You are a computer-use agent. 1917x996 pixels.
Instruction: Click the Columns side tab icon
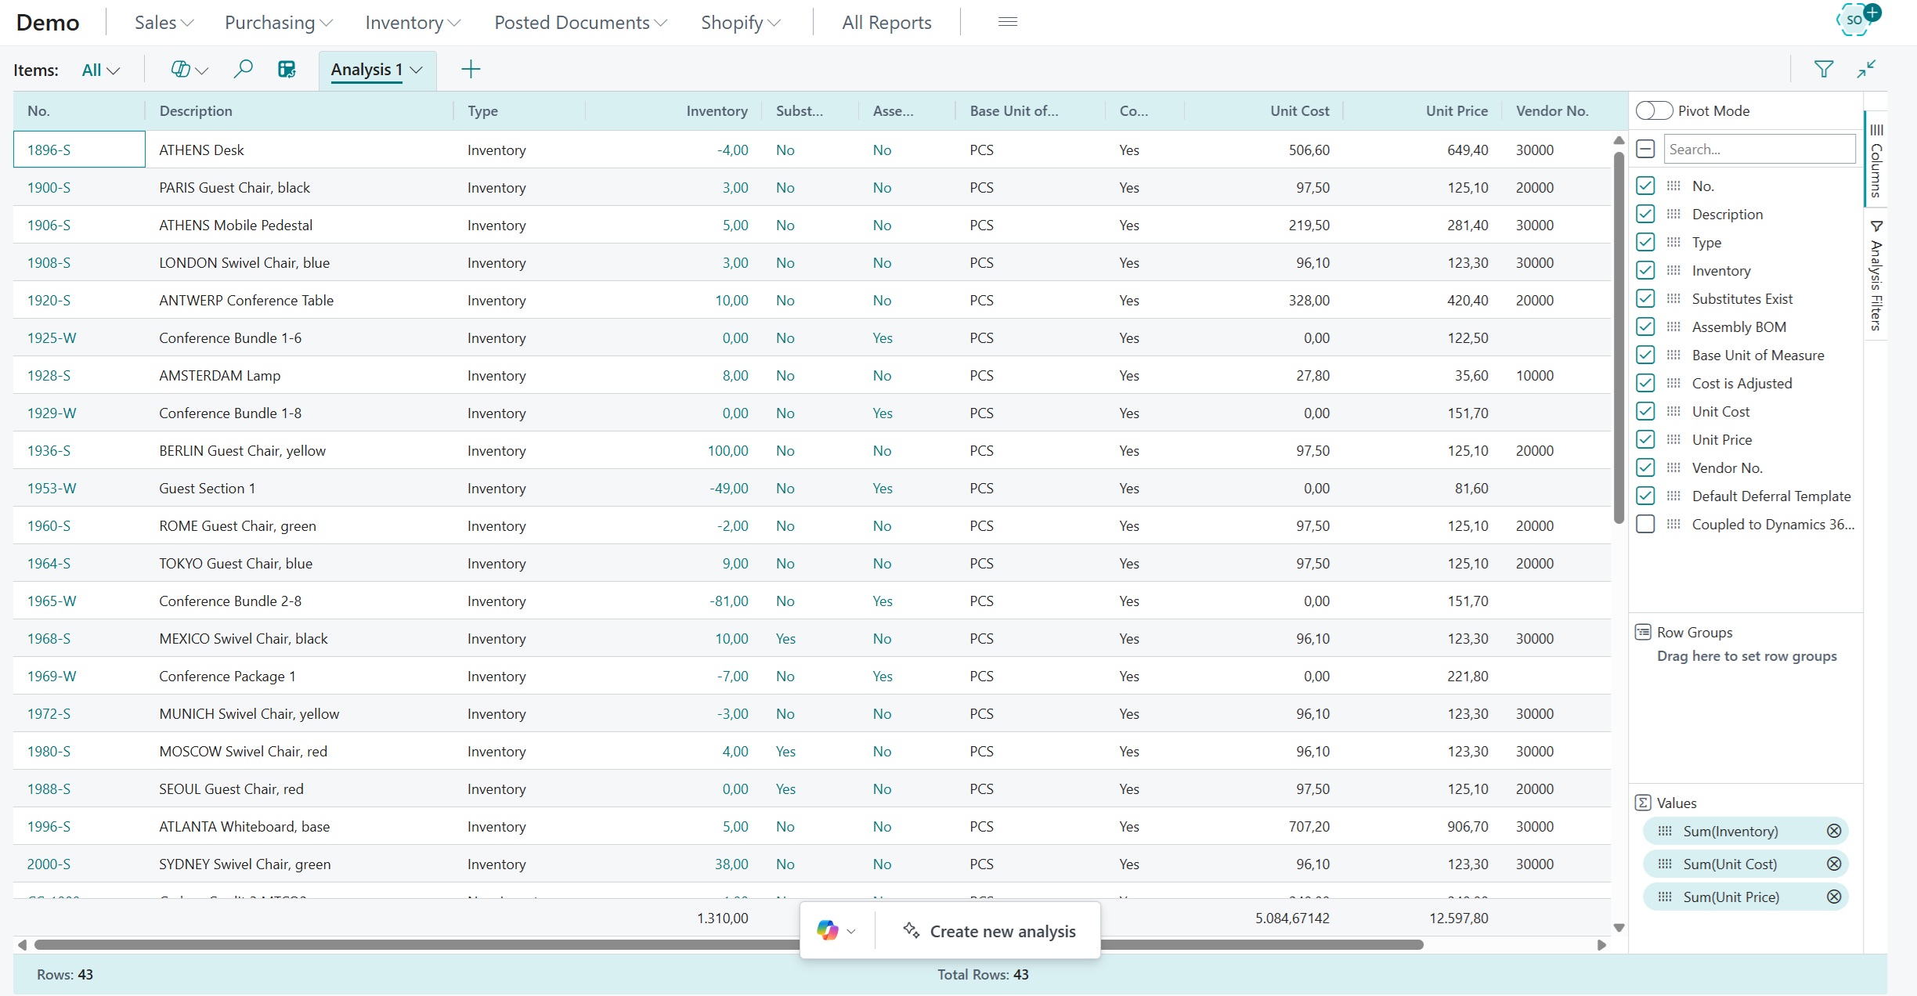click(x=1876, y=130)
